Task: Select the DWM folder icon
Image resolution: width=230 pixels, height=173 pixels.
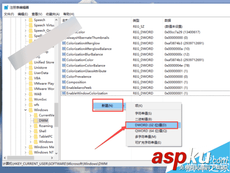Action: point(36,120)
